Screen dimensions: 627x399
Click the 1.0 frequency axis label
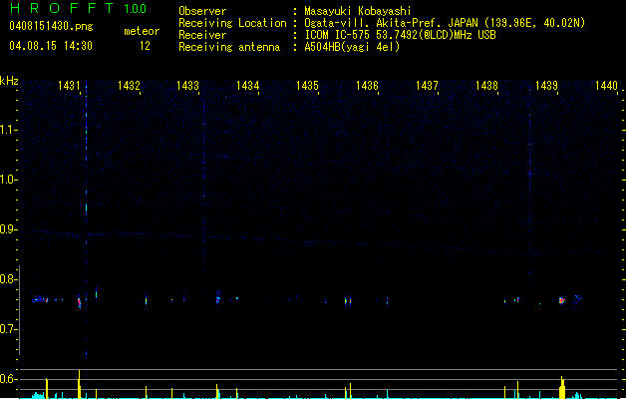(8, 180)
